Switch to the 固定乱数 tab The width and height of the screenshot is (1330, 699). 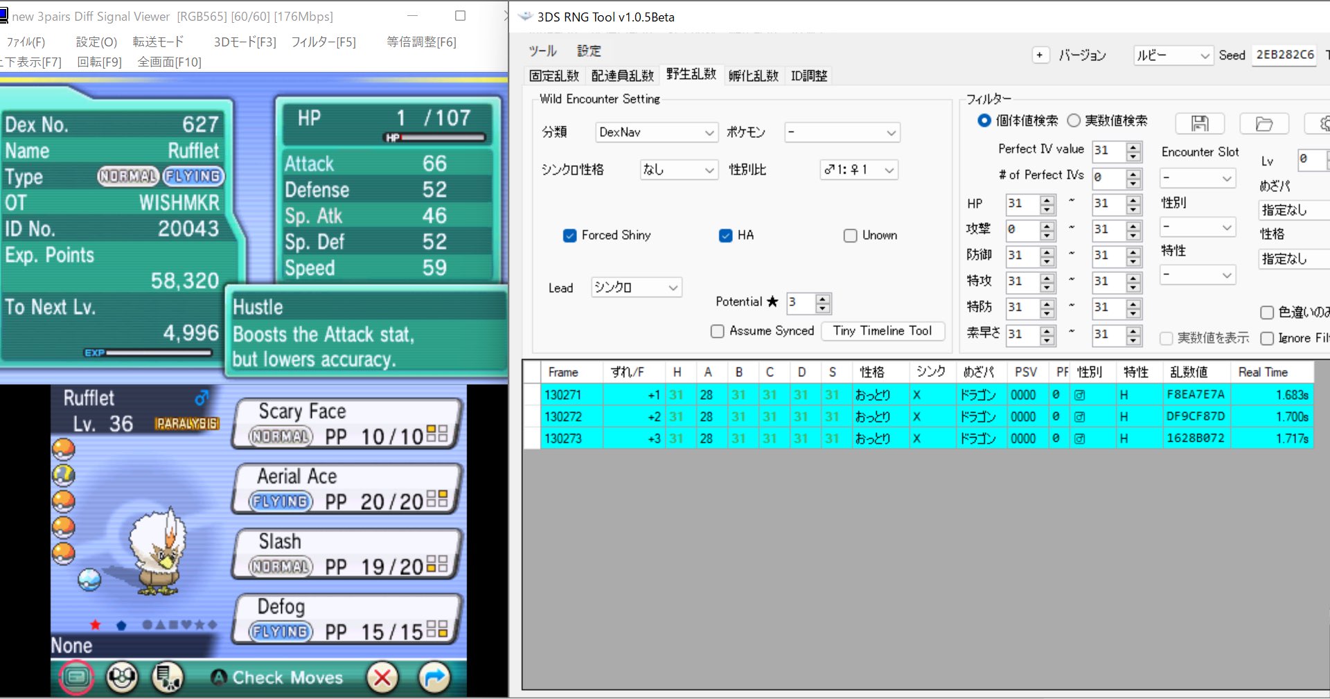click(x=554, y=76)
